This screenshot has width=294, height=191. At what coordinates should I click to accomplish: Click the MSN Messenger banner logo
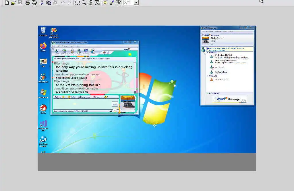pyautogui.click(x=229, y=99)
